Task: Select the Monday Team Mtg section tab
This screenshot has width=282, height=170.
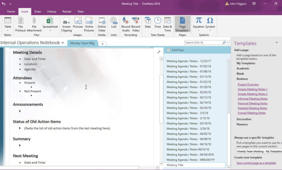Action: (82, 43)
